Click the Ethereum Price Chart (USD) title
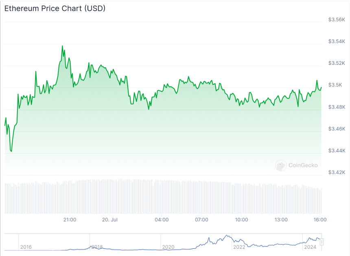 click(55, 8)
